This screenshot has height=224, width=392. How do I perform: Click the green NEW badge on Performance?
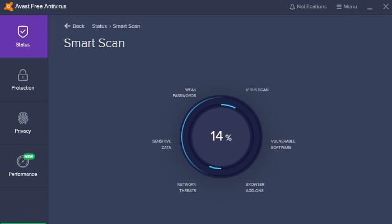pos(29,156)
